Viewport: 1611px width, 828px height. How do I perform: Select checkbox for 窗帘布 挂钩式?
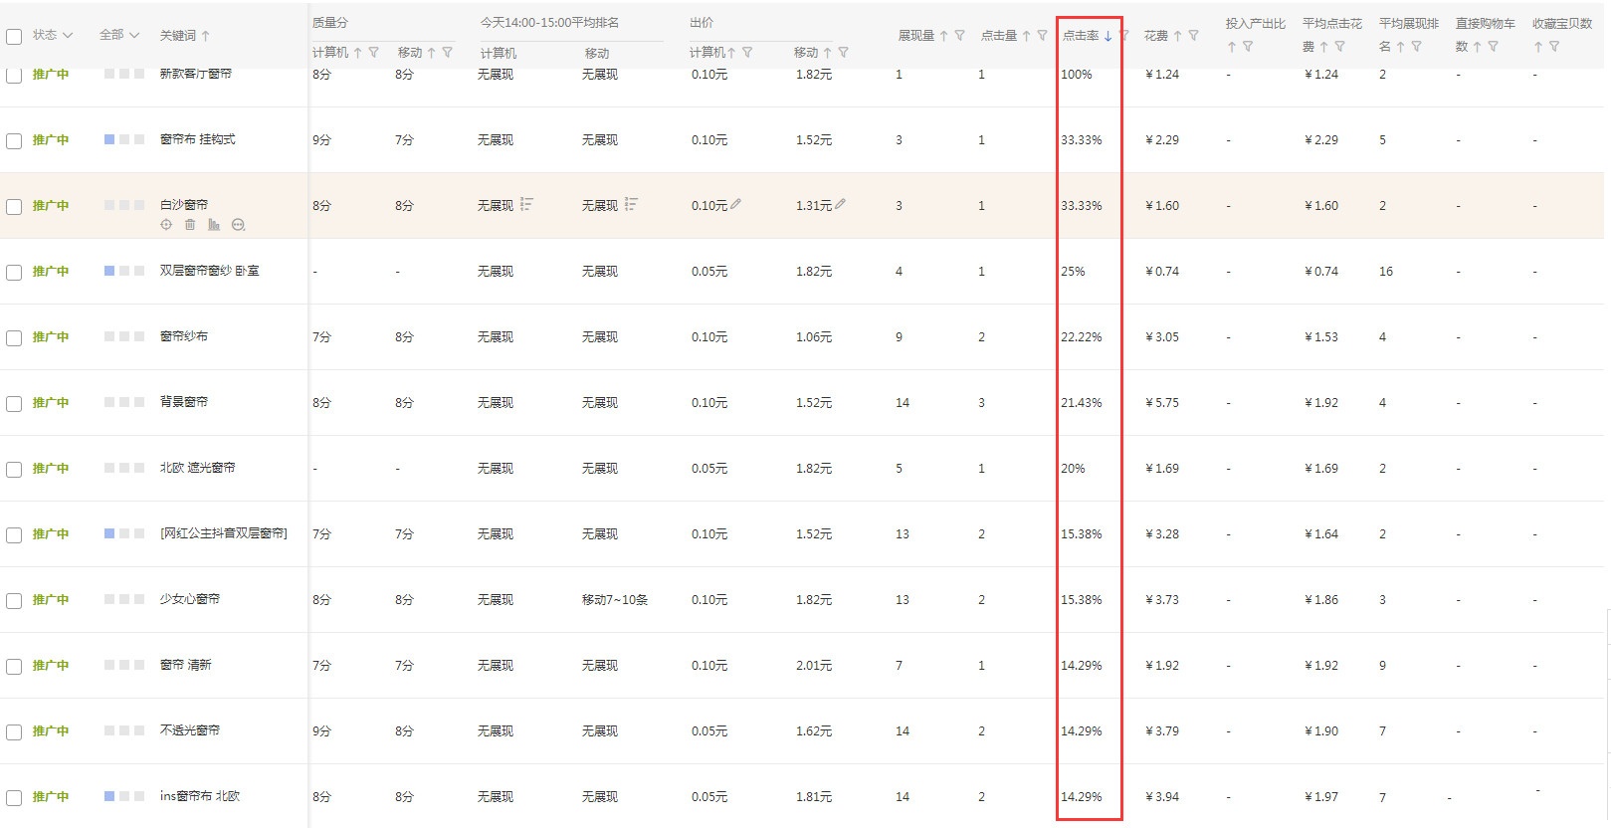(x=14, y=141)
